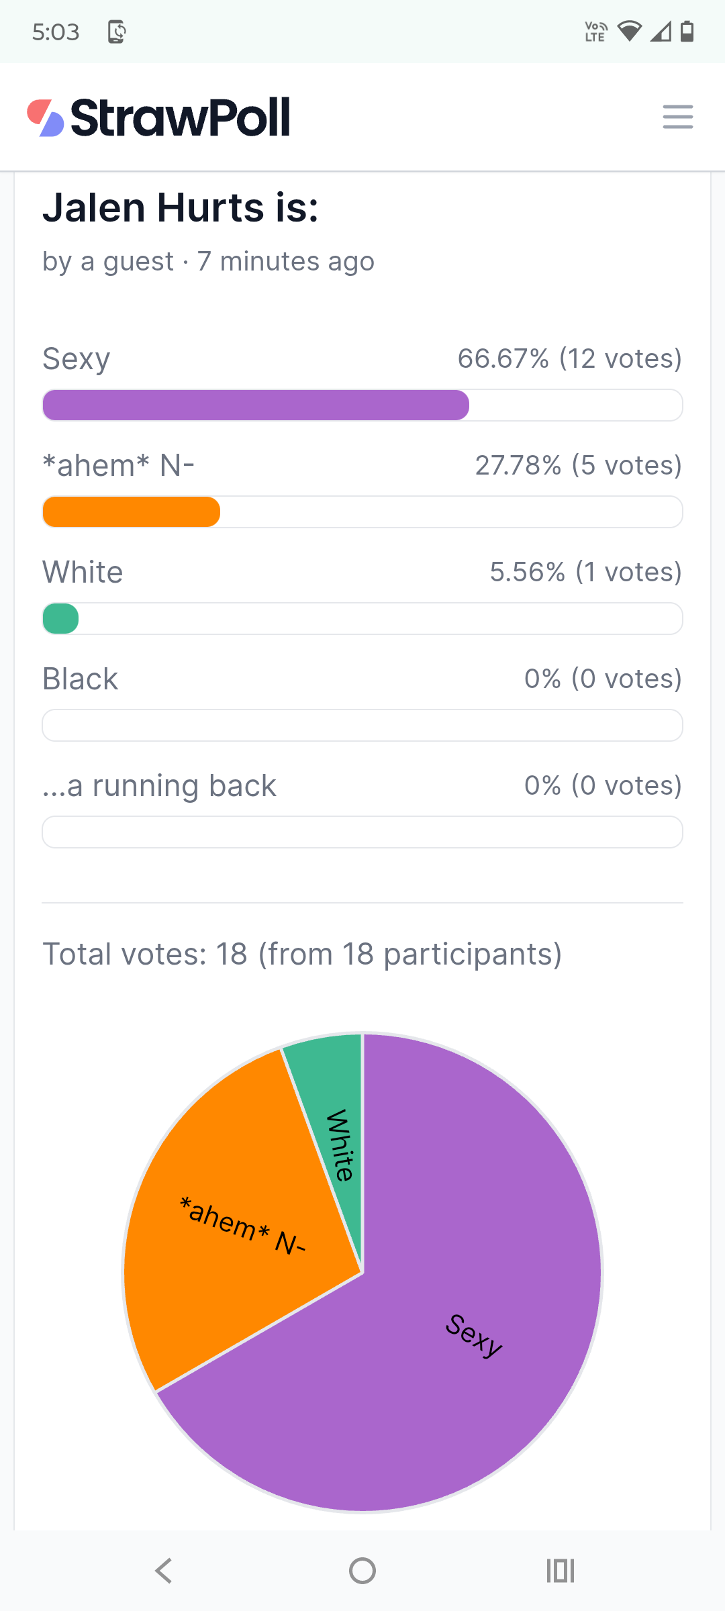Open the hamburger menu icon

coord(677,117)
